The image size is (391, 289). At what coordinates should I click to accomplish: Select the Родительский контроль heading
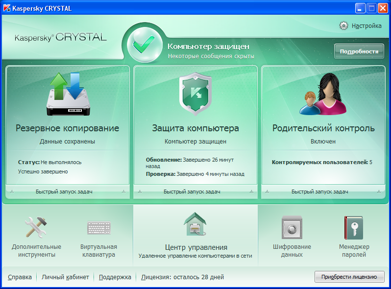[x=323, y=128]
